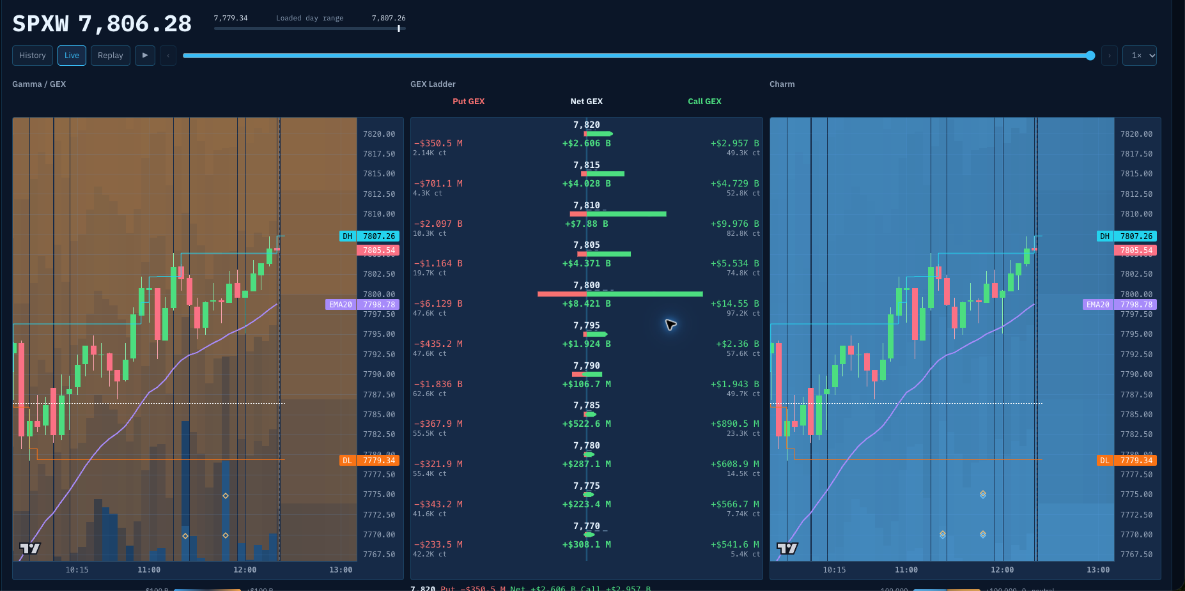Select the 7,800 strike in GEX Ladder
Screen dimensions: 1185x591
coord(587,286)
